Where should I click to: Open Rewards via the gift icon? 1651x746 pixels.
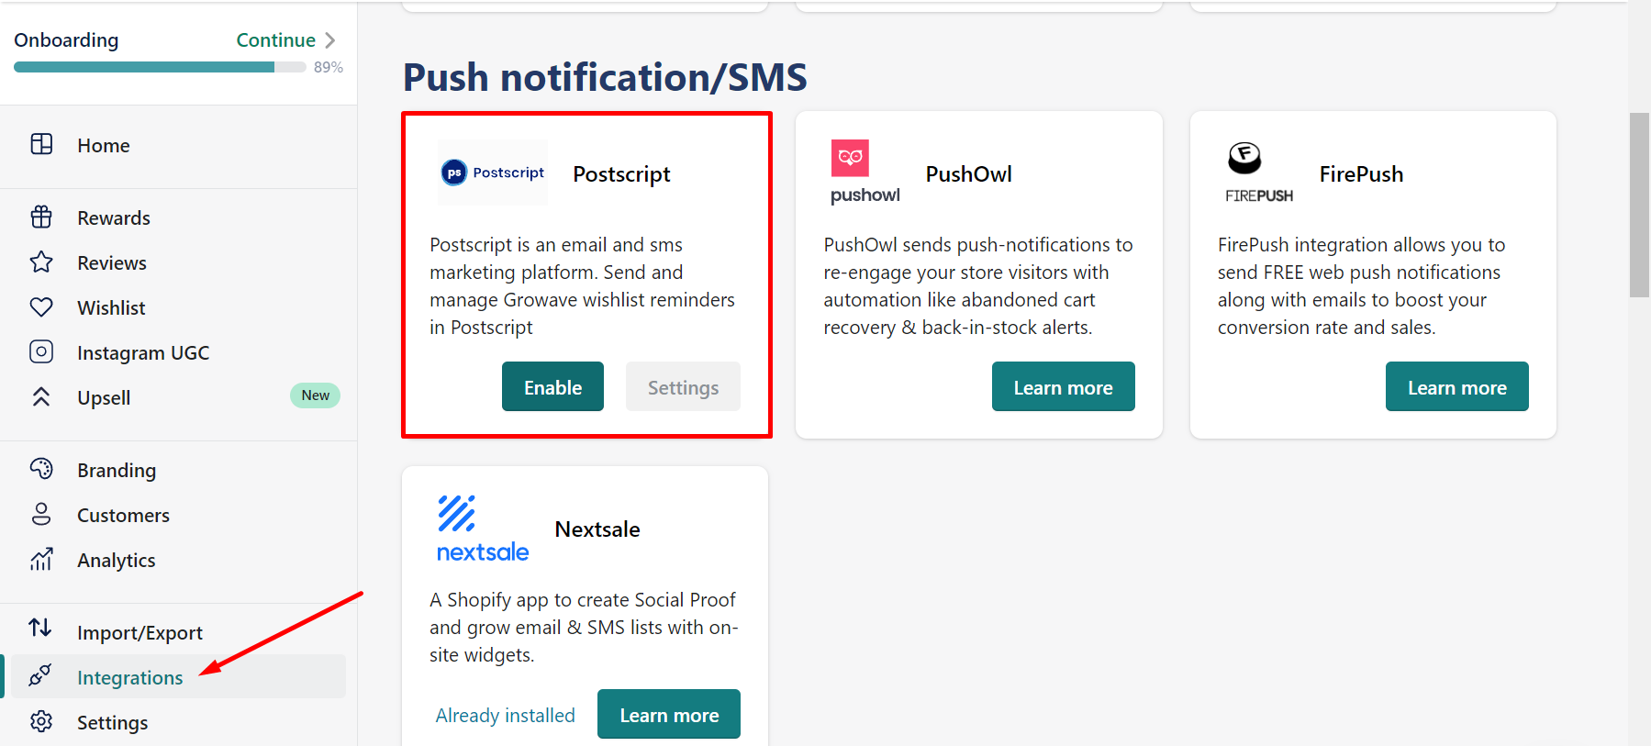pos(41,217)
